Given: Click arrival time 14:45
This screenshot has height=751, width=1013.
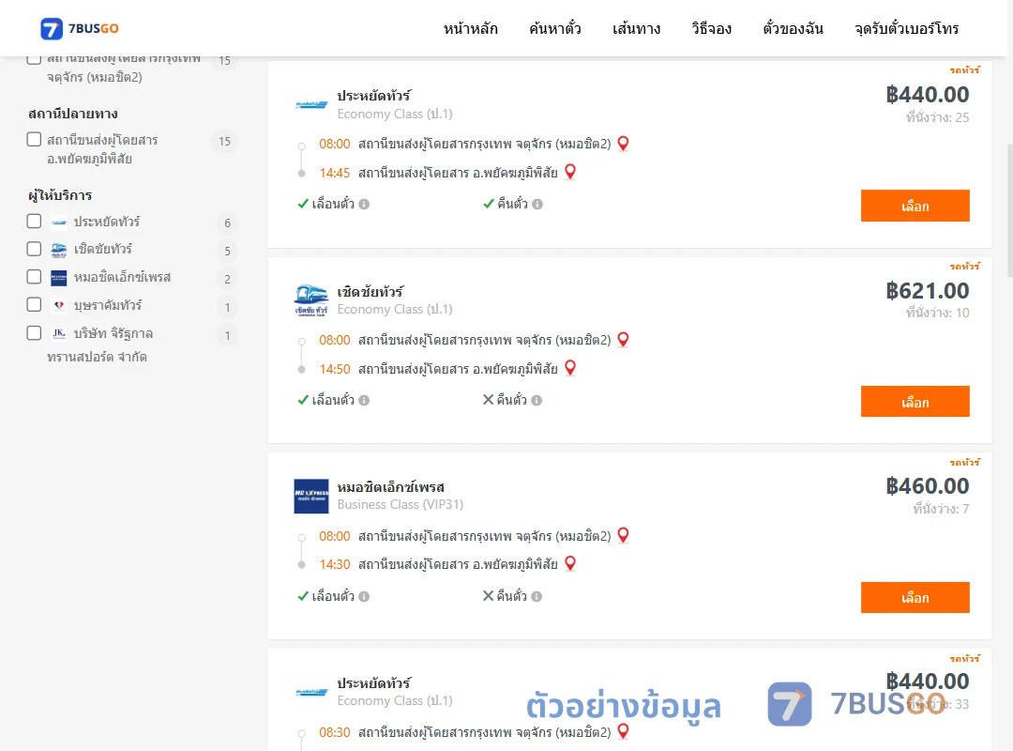Looking at the screenshot, I should 335,173.
